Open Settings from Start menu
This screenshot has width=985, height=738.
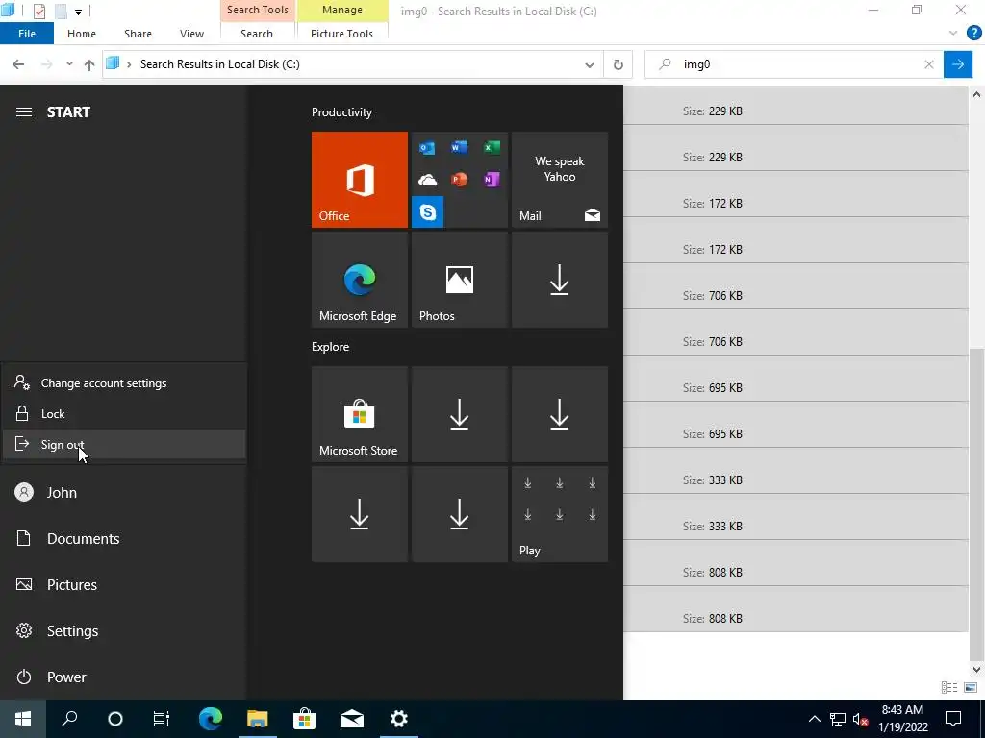pyautogui.click(x=123, y=630)
